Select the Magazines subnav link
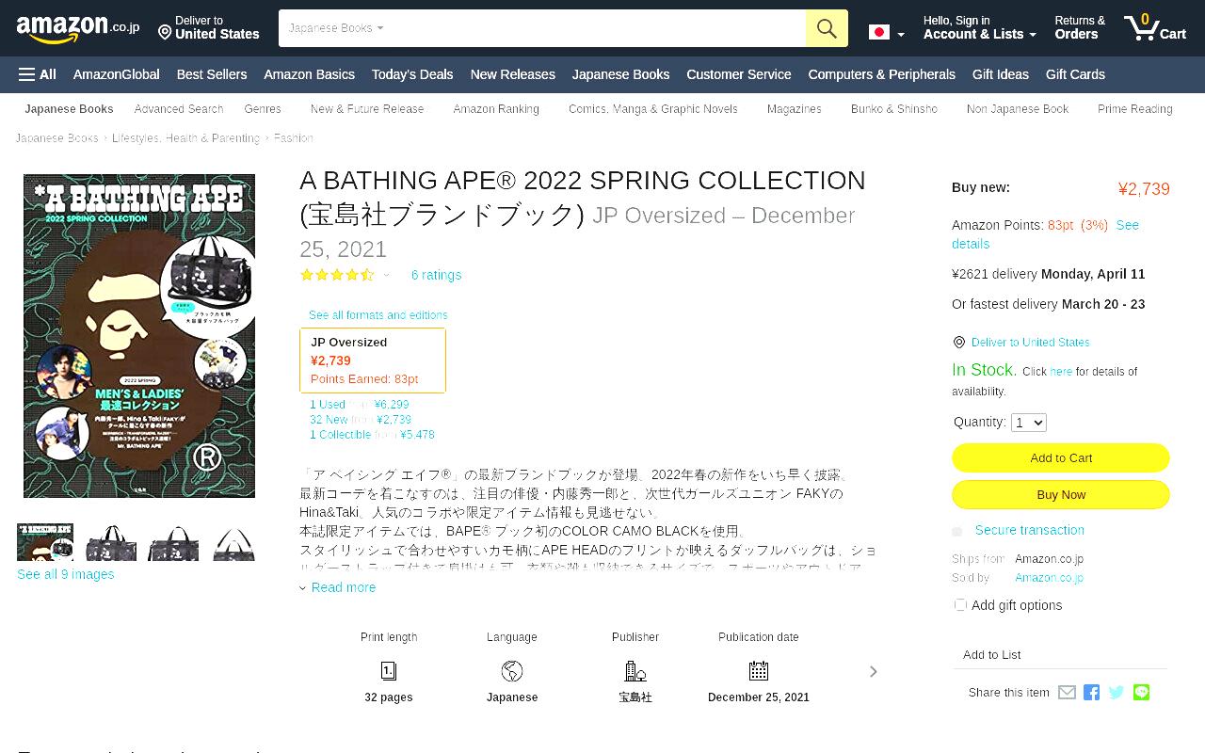Screen dimensions: 1205x753 coord(795,109)
